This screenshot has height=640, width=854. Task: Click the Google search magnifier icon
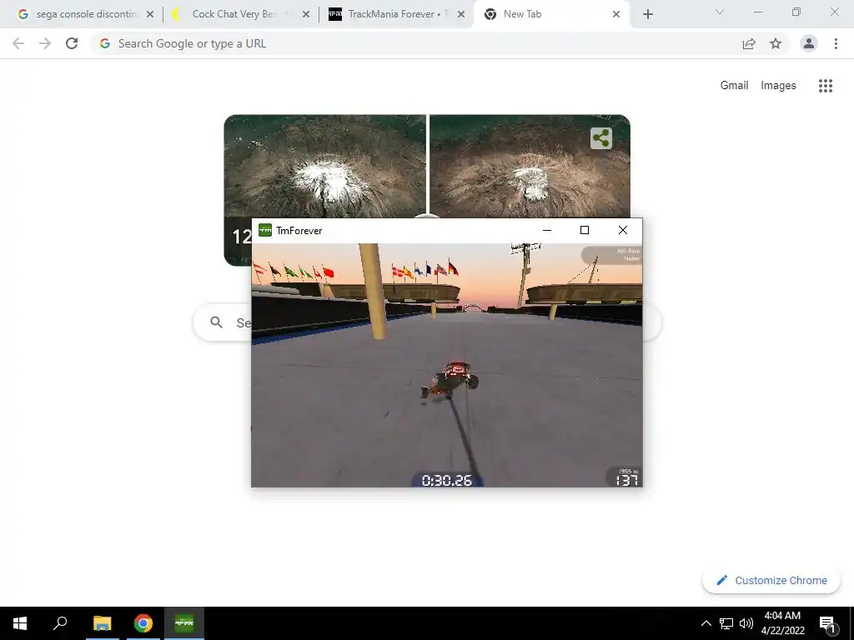(217, 322)
